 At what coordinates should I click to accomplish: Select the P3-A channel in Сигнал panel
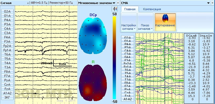[x=8, y=24]
